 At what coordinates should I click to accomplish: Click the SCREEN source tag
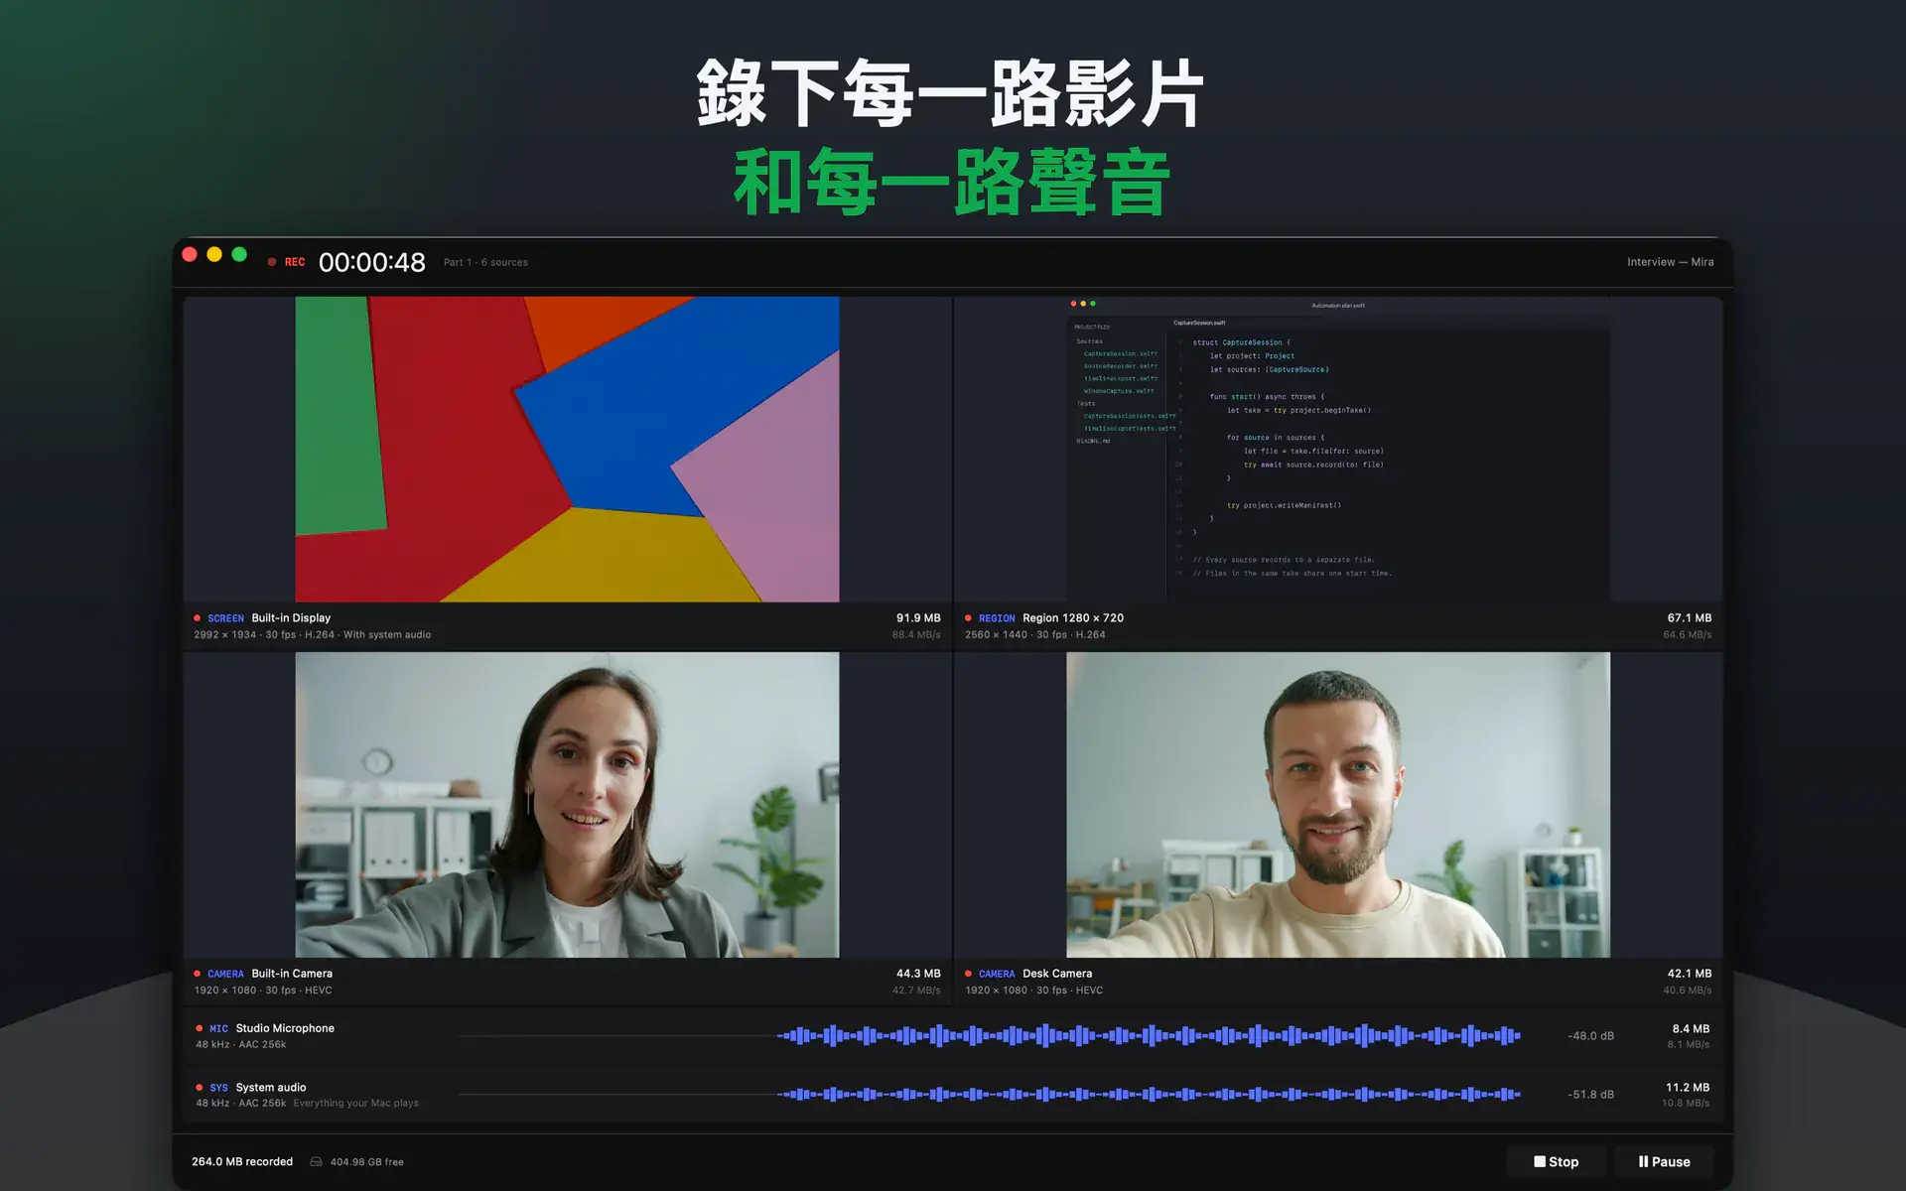click(x=225, y=618)
